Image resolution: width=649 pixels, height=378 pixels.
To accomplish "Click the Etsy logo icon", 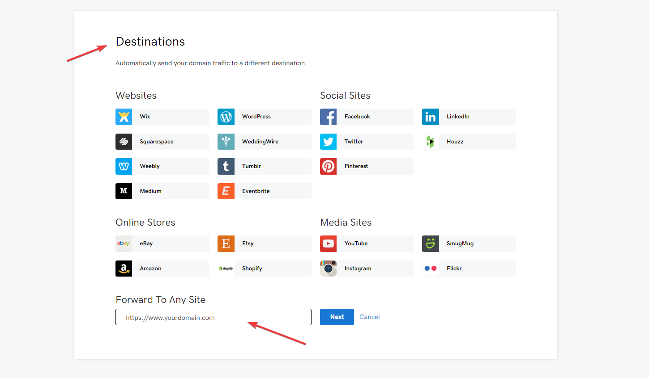I will [226, 244].
